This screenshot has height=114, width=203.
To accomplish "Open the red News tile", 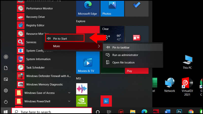I will click(x=137, y=34).
